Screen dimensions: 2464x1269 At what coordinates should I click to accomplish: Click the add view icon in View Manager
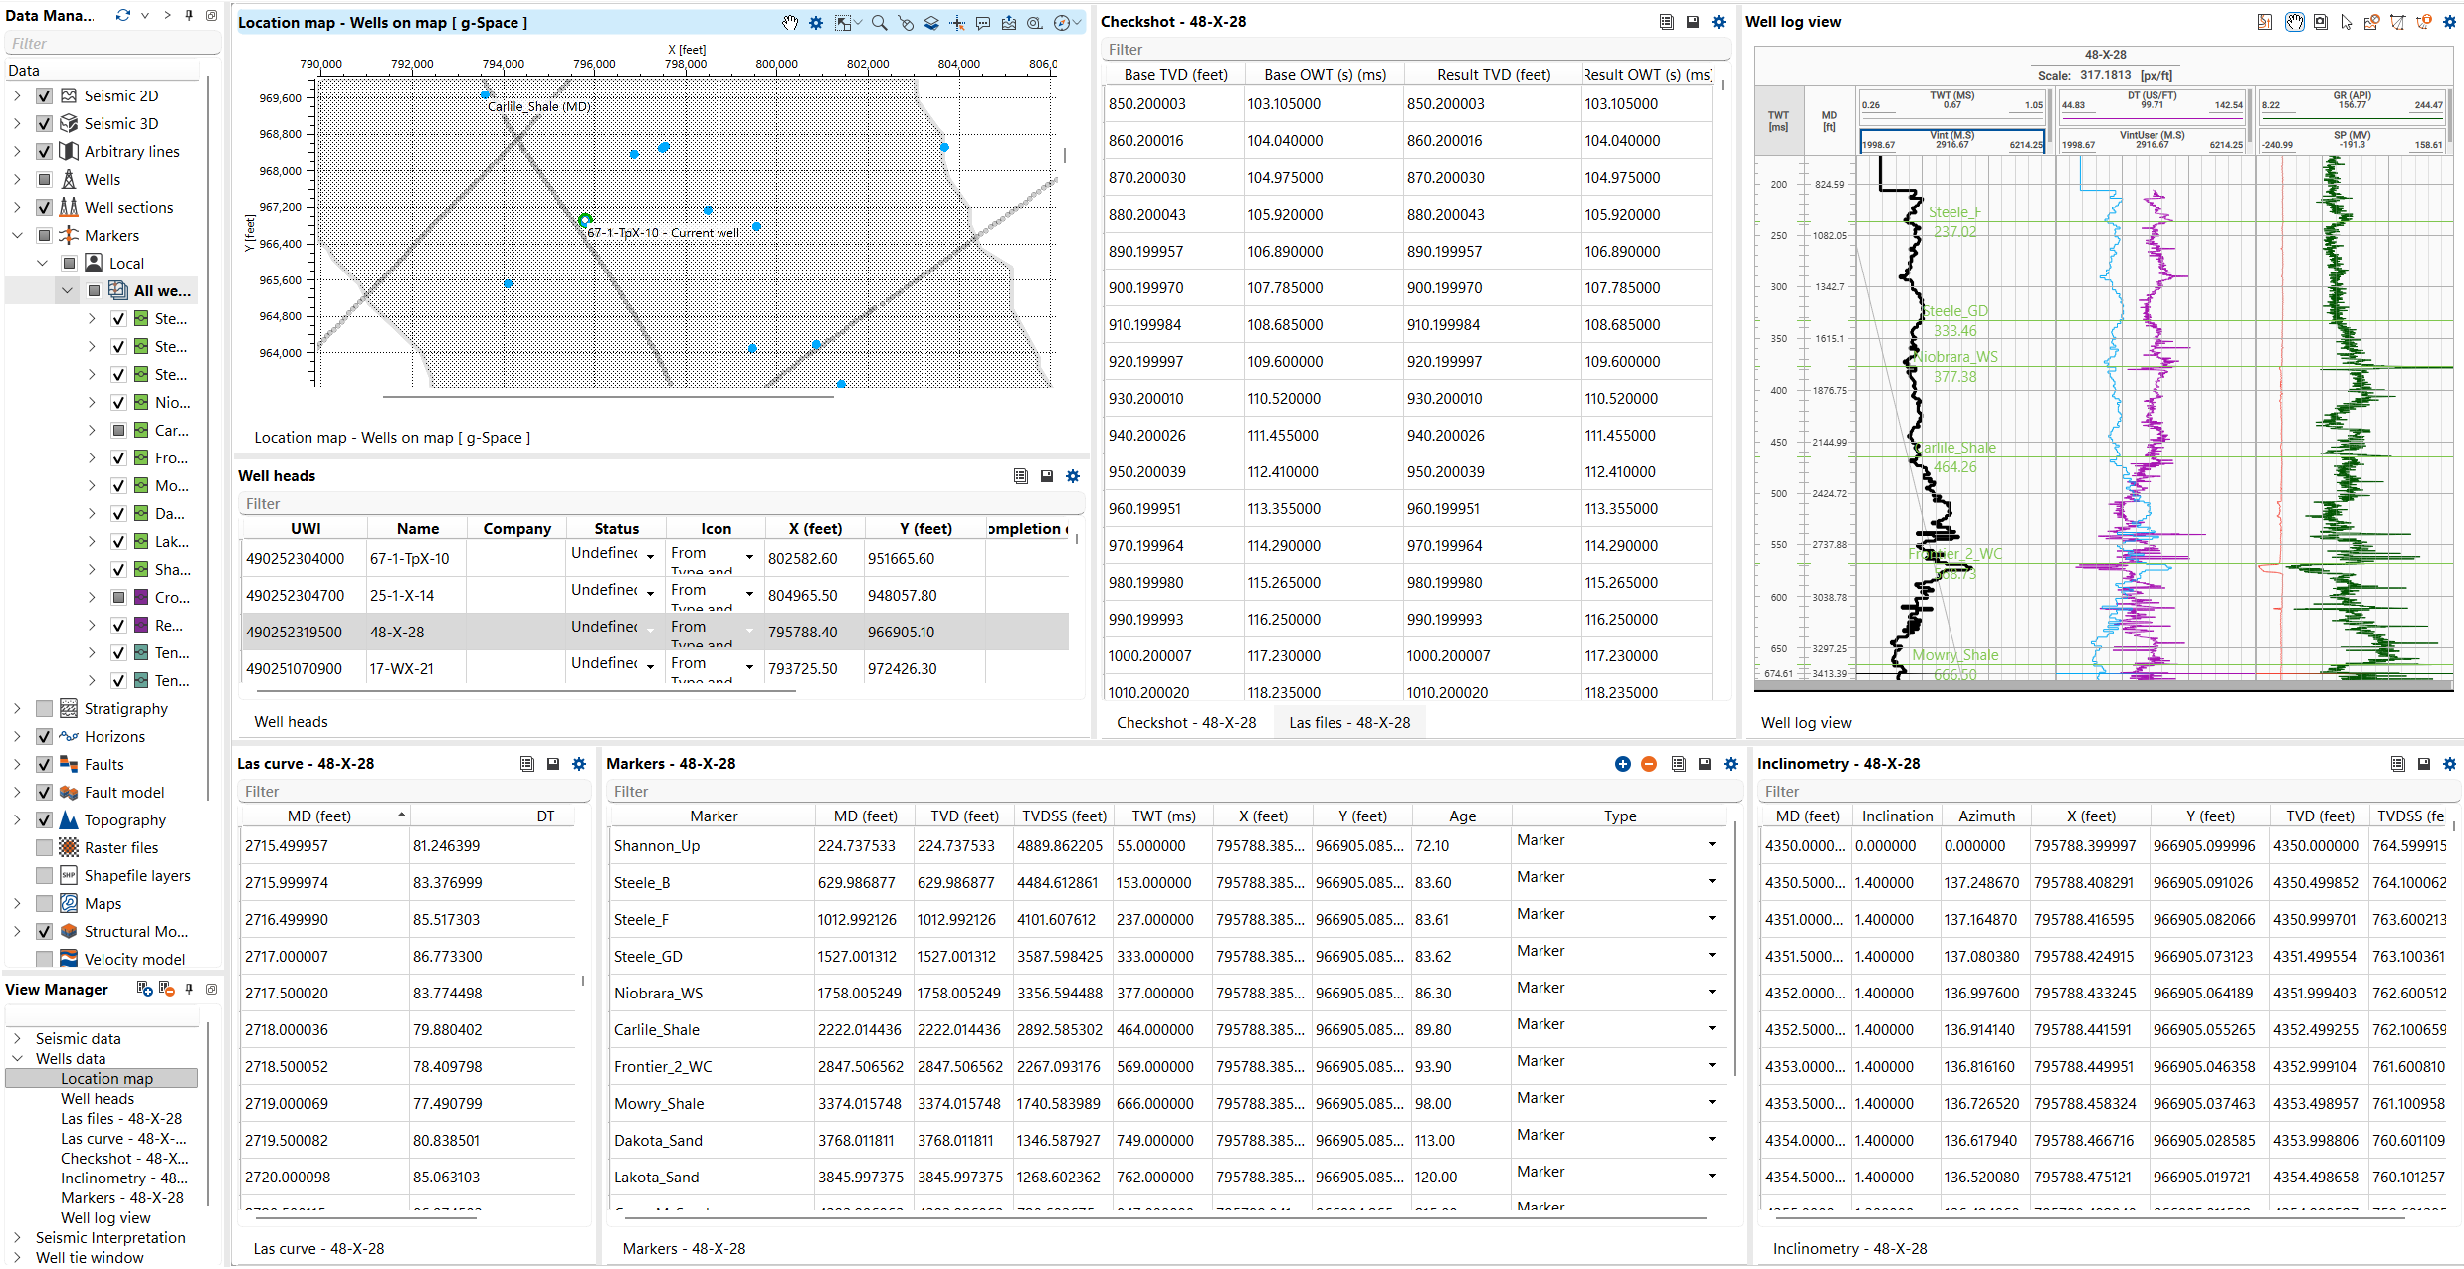[144, 989]
